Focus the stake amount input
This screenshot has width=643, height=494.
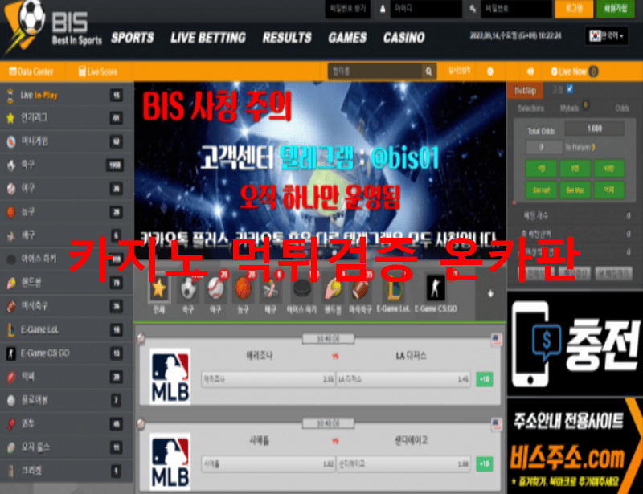click(x=544, y=147)
